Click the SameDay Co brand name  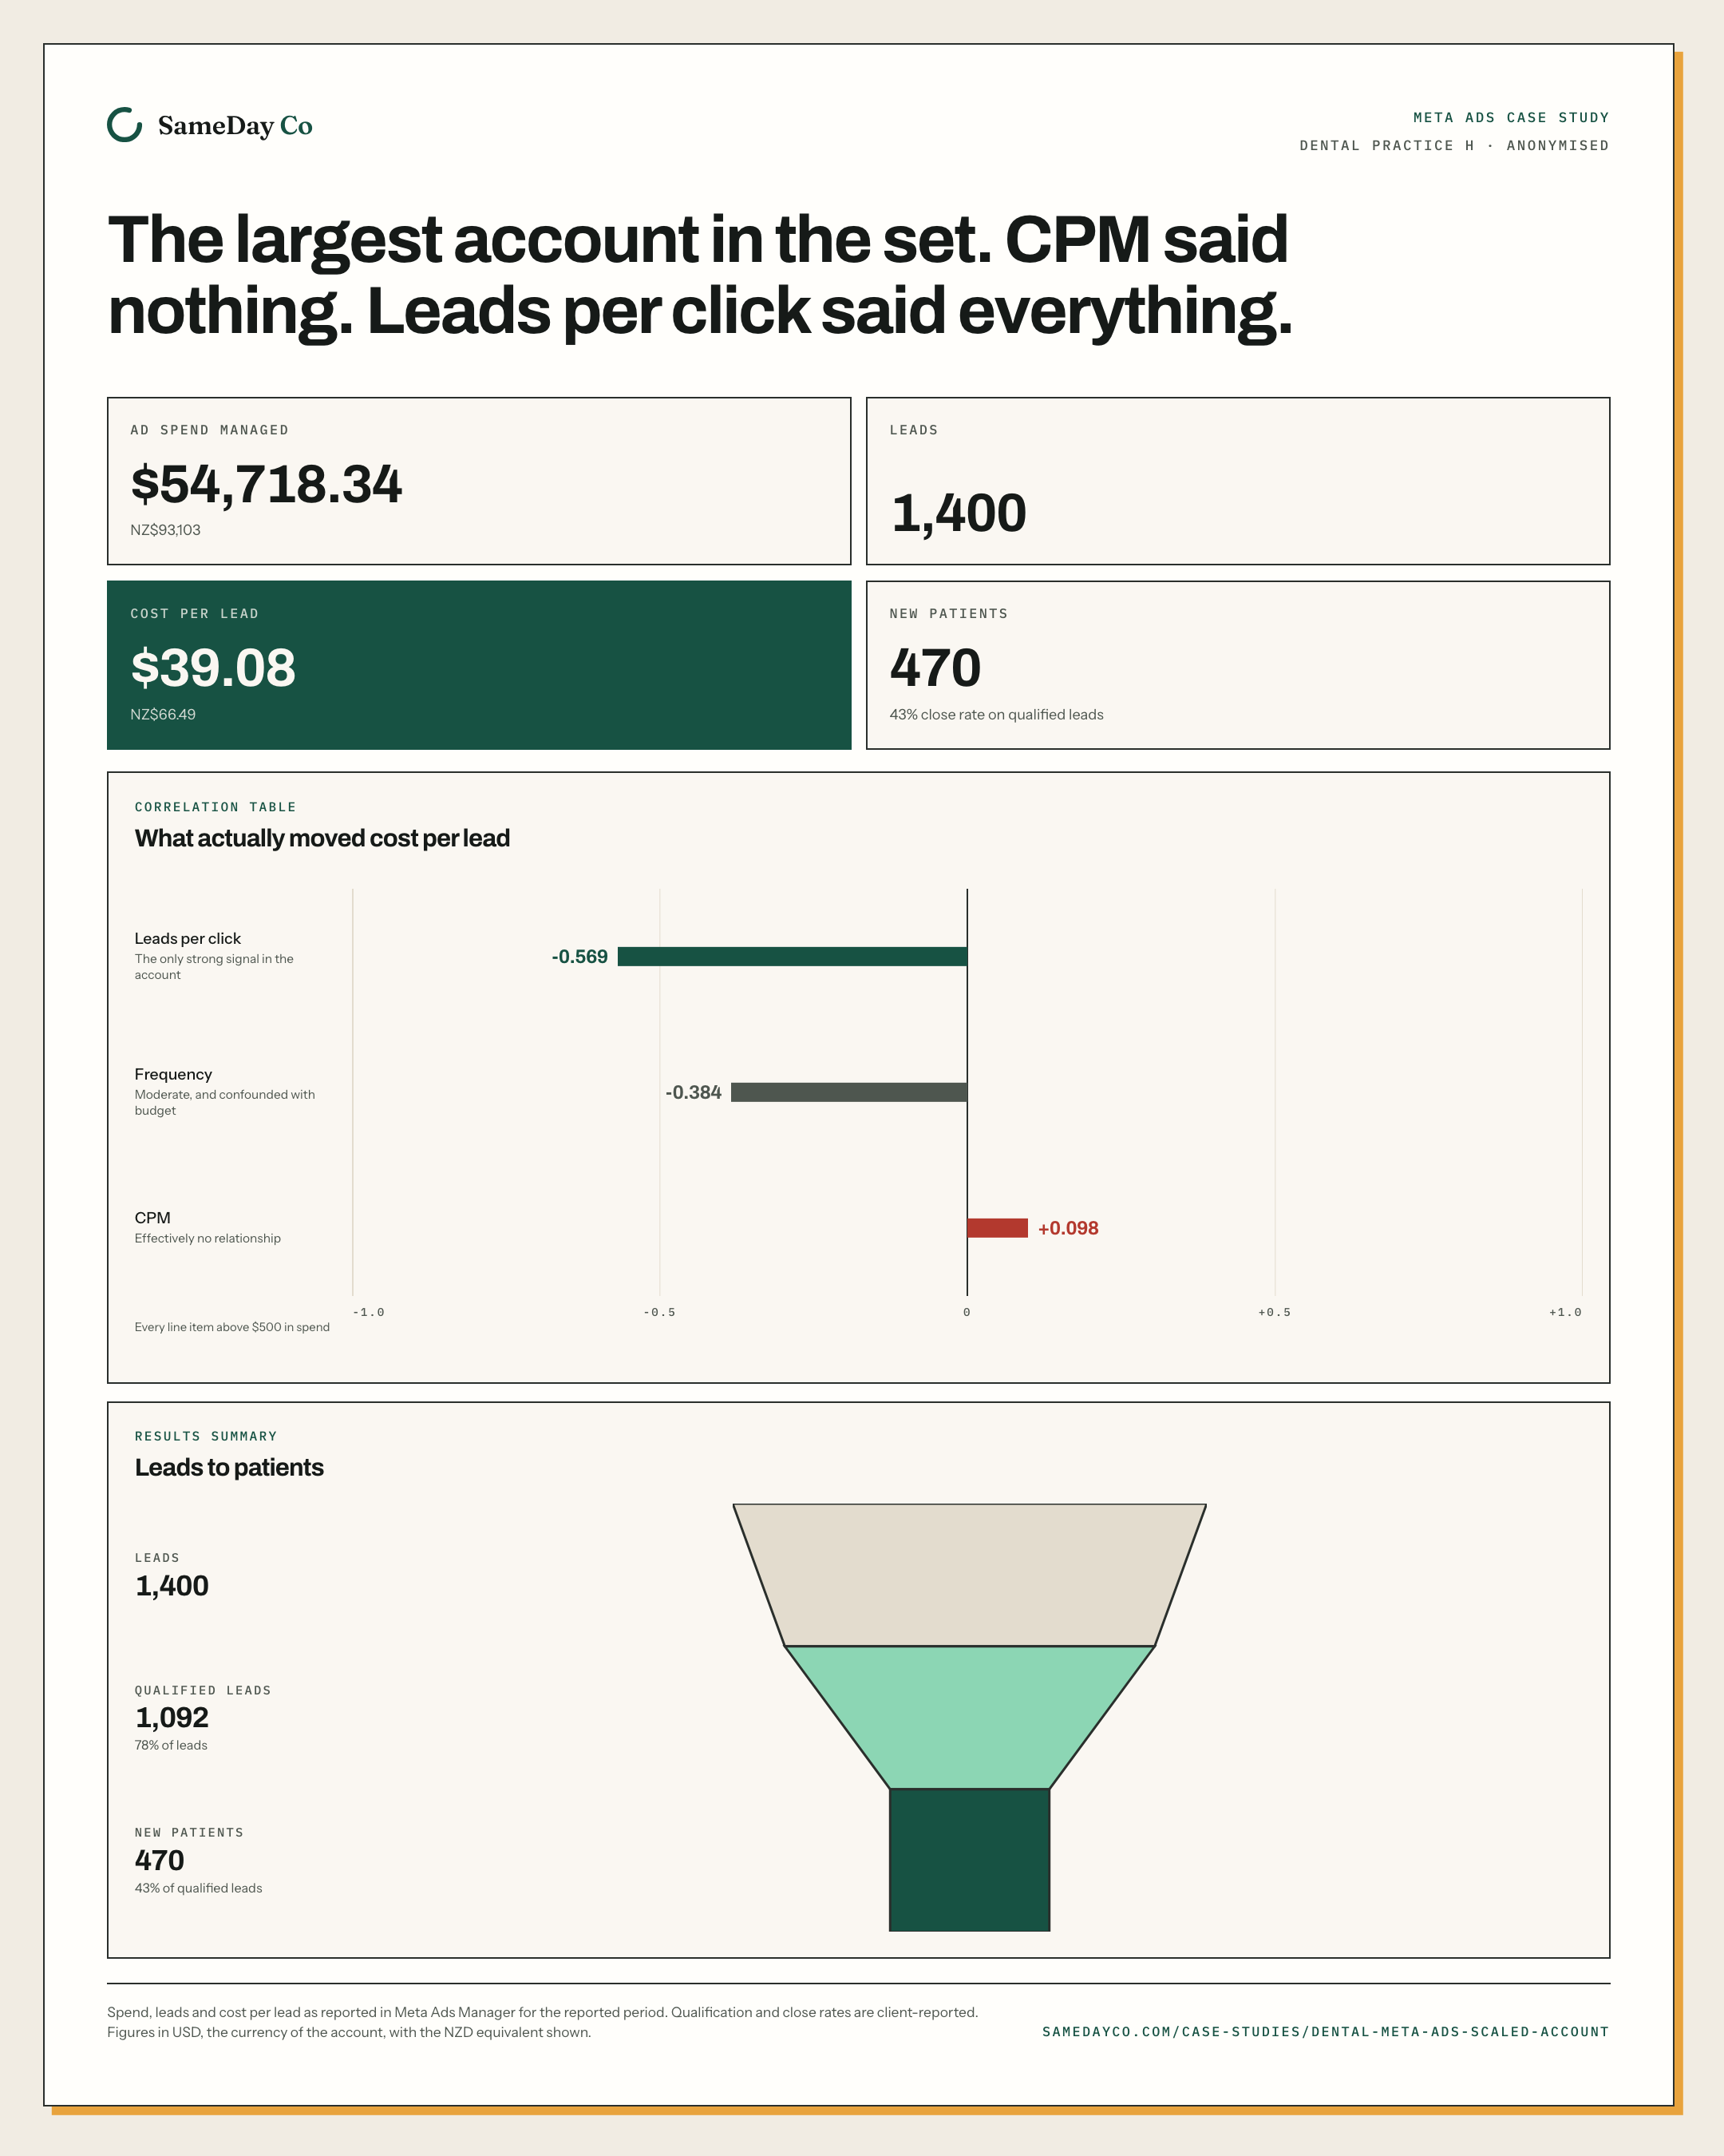point(235,126)
